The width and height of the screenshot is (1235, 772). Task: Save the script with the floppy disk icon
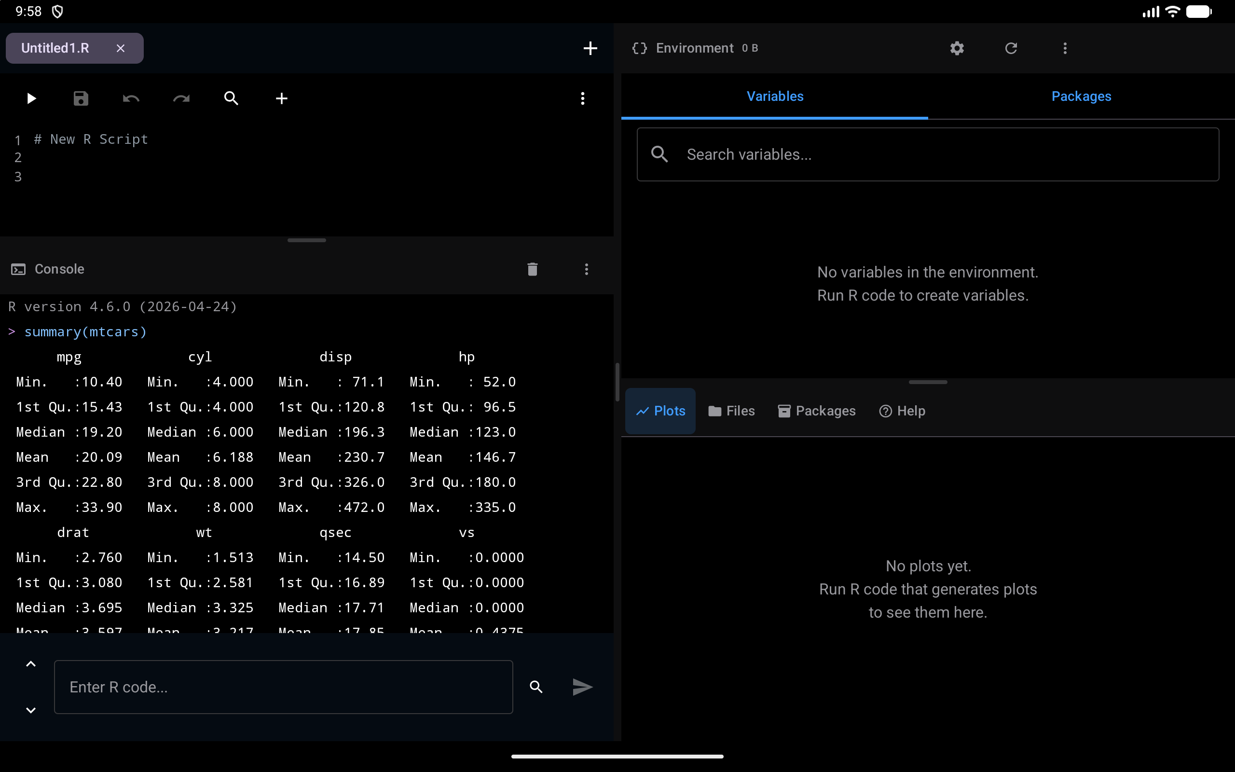[81, 98]
